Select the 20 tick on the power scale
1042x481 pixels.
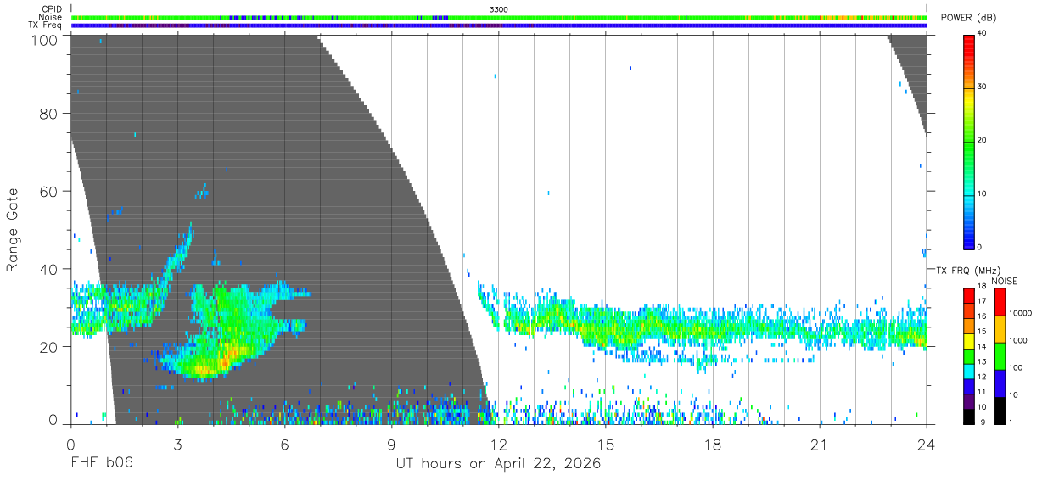point(982,140)
